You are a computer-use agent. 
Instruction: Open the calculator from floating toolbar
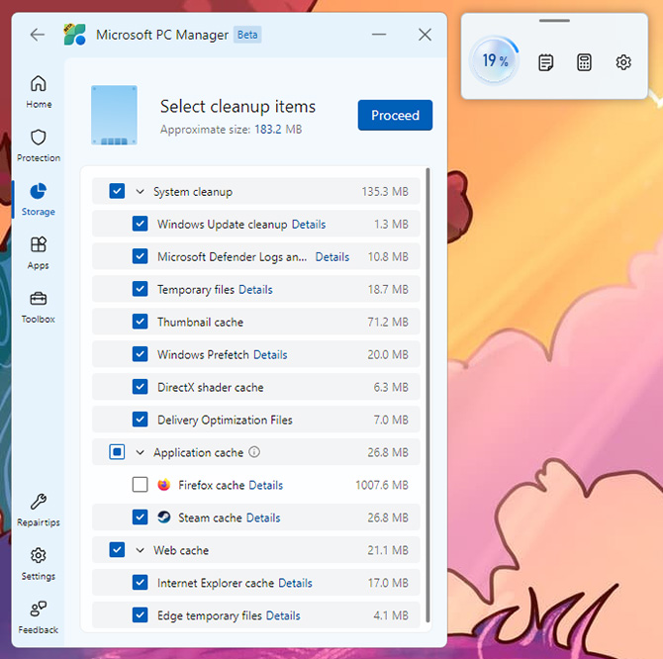[584, 62]
